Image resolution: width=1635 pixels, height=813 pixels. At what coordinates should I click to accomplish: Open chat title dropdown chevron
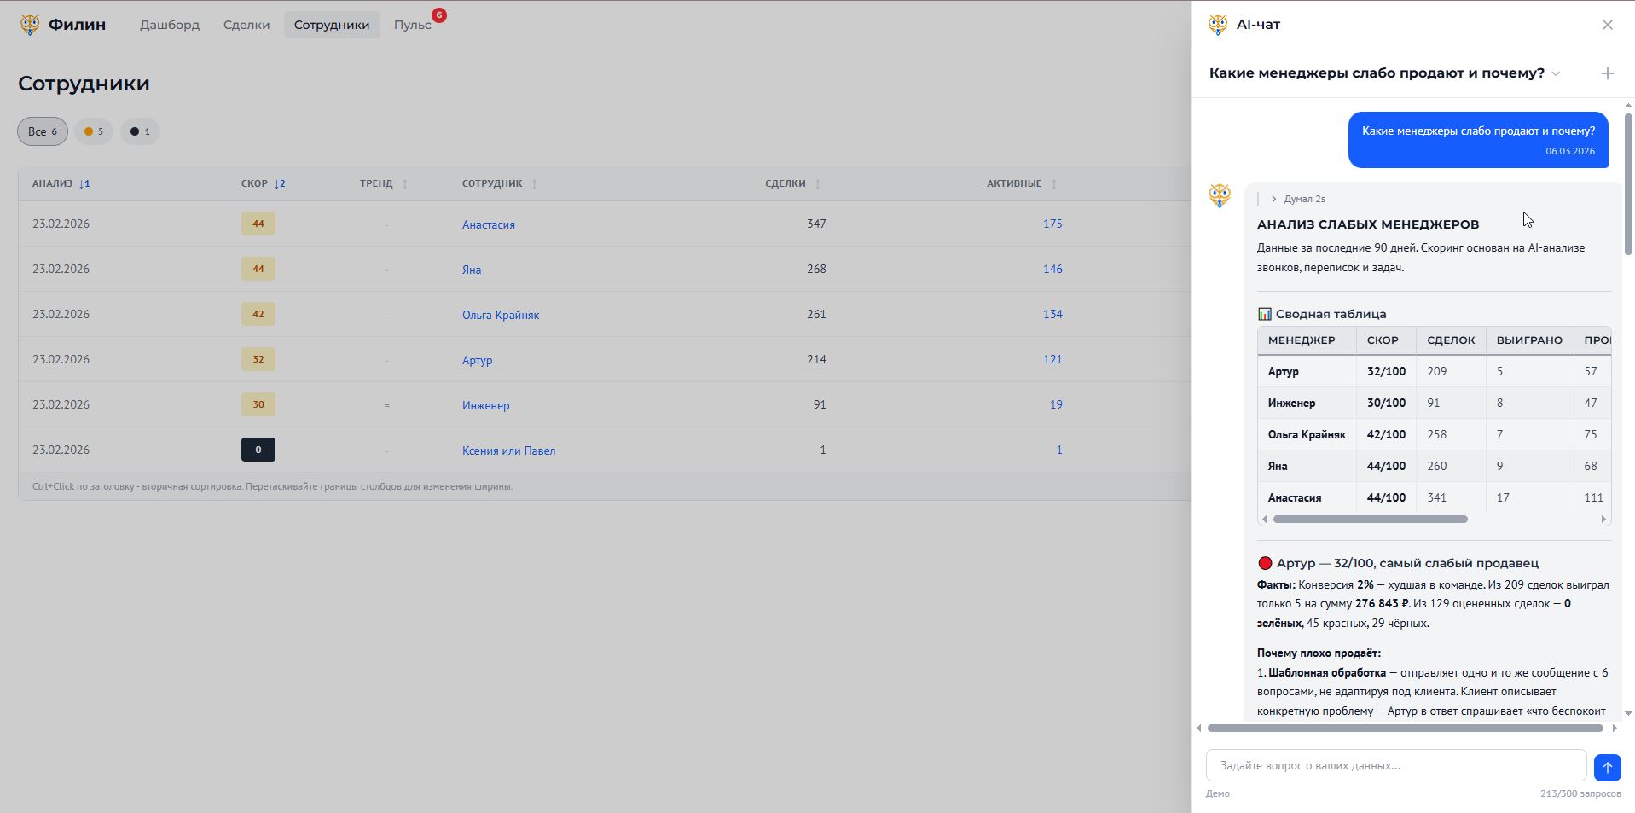point(1556,73)
